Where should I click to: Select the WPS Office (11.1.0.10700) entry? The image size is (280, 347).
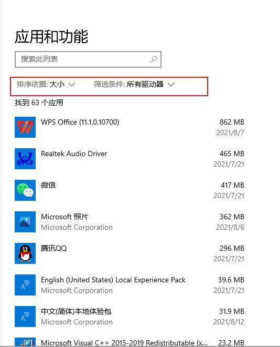point(80,122)
